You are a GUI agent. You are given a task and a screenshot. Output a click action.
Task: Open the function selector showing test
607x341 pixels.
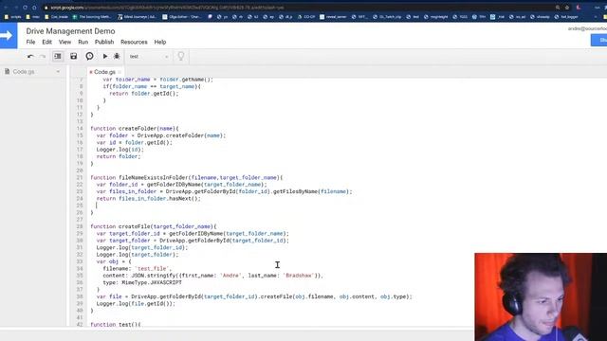coord(149,57)
